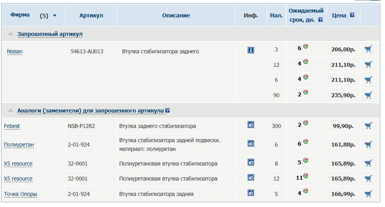The height and width of the screenshot is (207, 385).
Task: Click delivery statistics pie for Febest row
Action: [x=306, y=122]
